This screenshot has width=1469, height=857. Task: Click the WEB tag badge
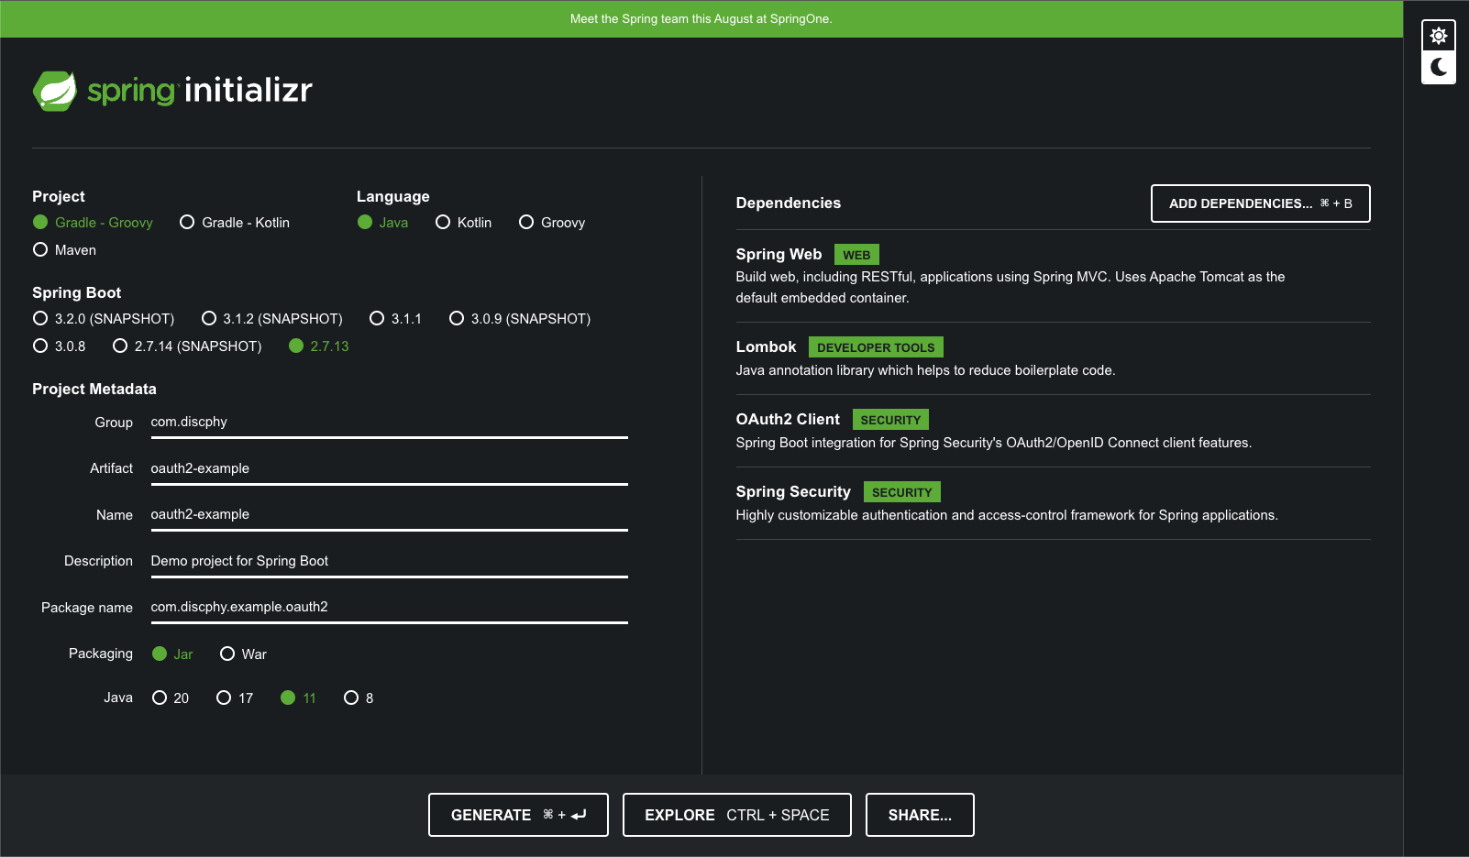[x=856, y=255]
